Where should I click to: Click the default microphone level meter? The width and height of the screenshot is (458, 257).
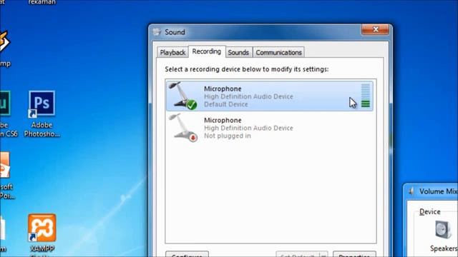(366, 96)
